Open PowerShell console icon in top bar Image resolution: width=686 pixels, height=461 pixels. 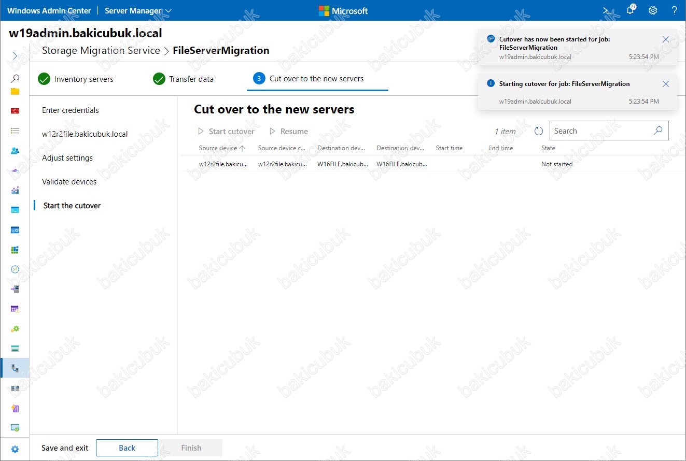607,10
